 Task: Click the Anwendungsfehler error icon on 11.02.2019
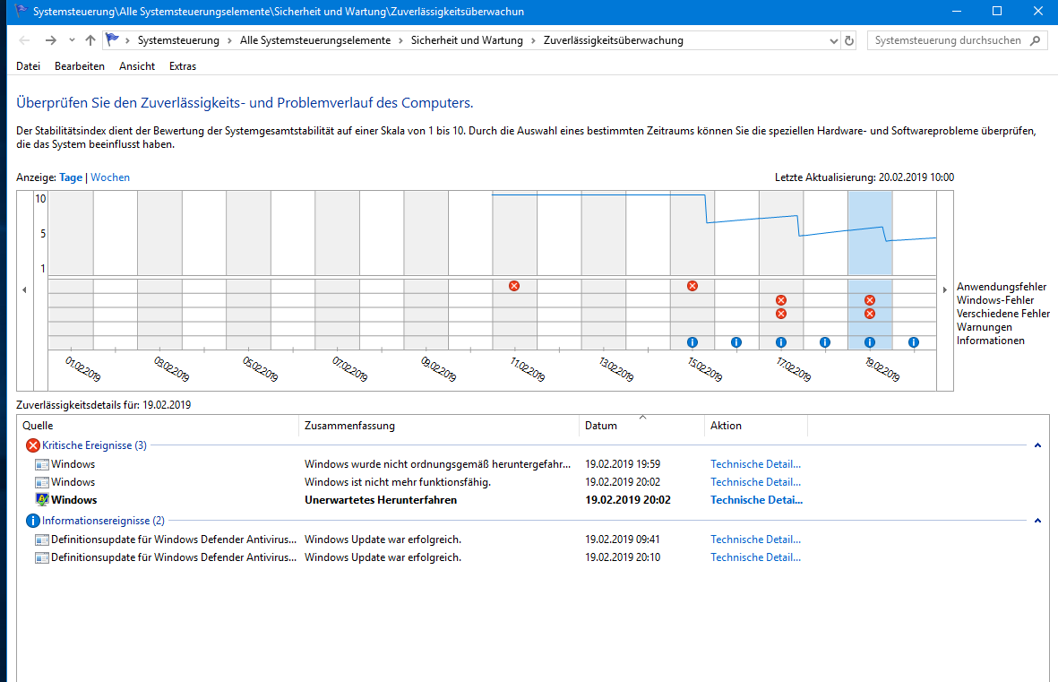[514, 286]
